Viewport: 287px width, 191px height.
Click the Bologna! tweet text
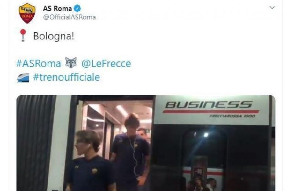(54, 36)
